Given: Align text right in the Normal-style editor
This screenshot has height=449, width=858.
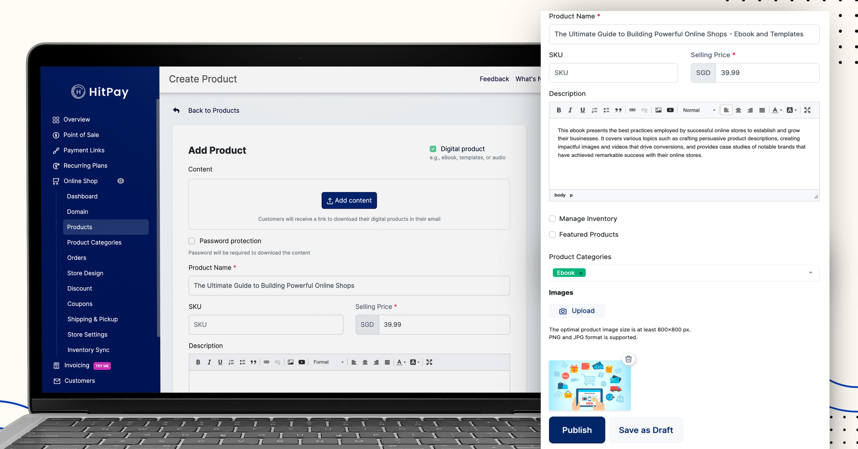Looking at the screenshot, I should point(750,110).
